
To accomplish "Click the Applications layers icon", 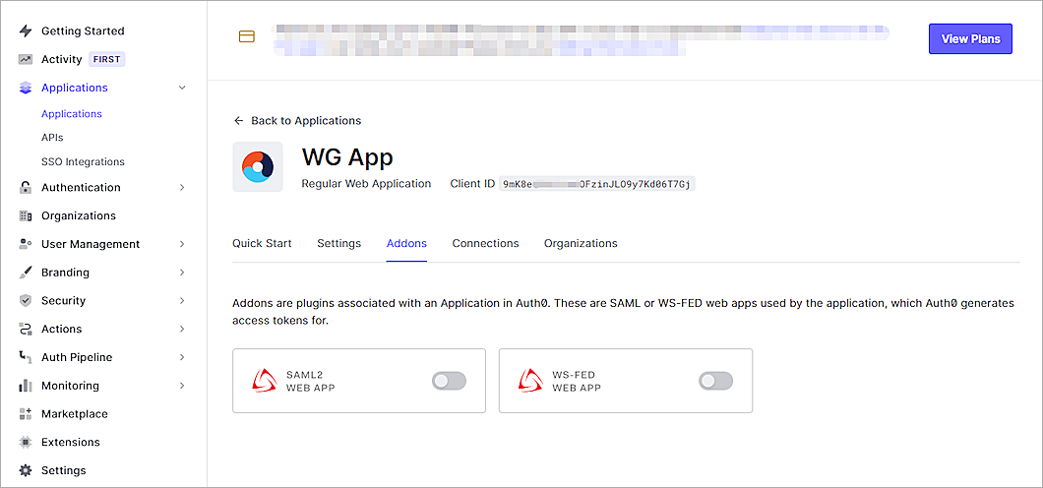I will pyautogui.click(x=26, y=88).
